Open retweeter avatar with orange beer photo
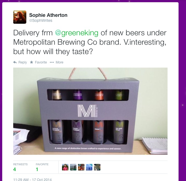 (81, 167)
